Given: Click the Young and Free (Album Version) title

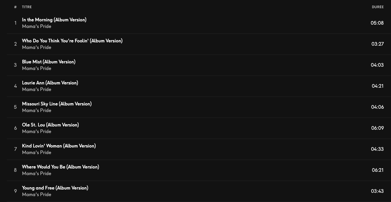Looking at the screenshot, I should pyautogui.click(x=55, y=188).
